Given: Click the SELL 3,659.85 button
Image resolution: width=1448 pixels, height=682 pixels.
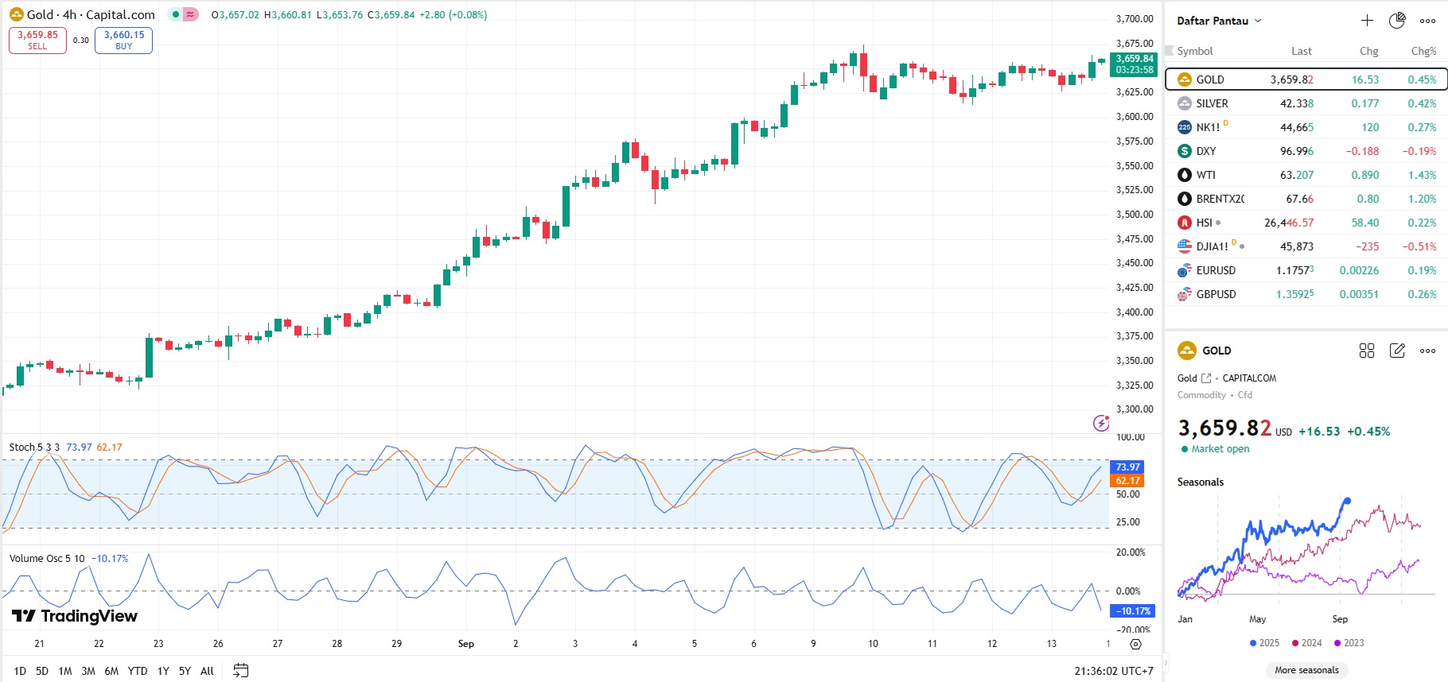Looking at the screenshot, I should click(37, 40).
